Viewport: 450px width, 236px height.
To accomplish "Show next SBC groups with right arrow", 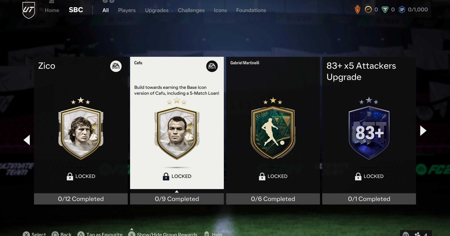I will (x=423, y=131).
